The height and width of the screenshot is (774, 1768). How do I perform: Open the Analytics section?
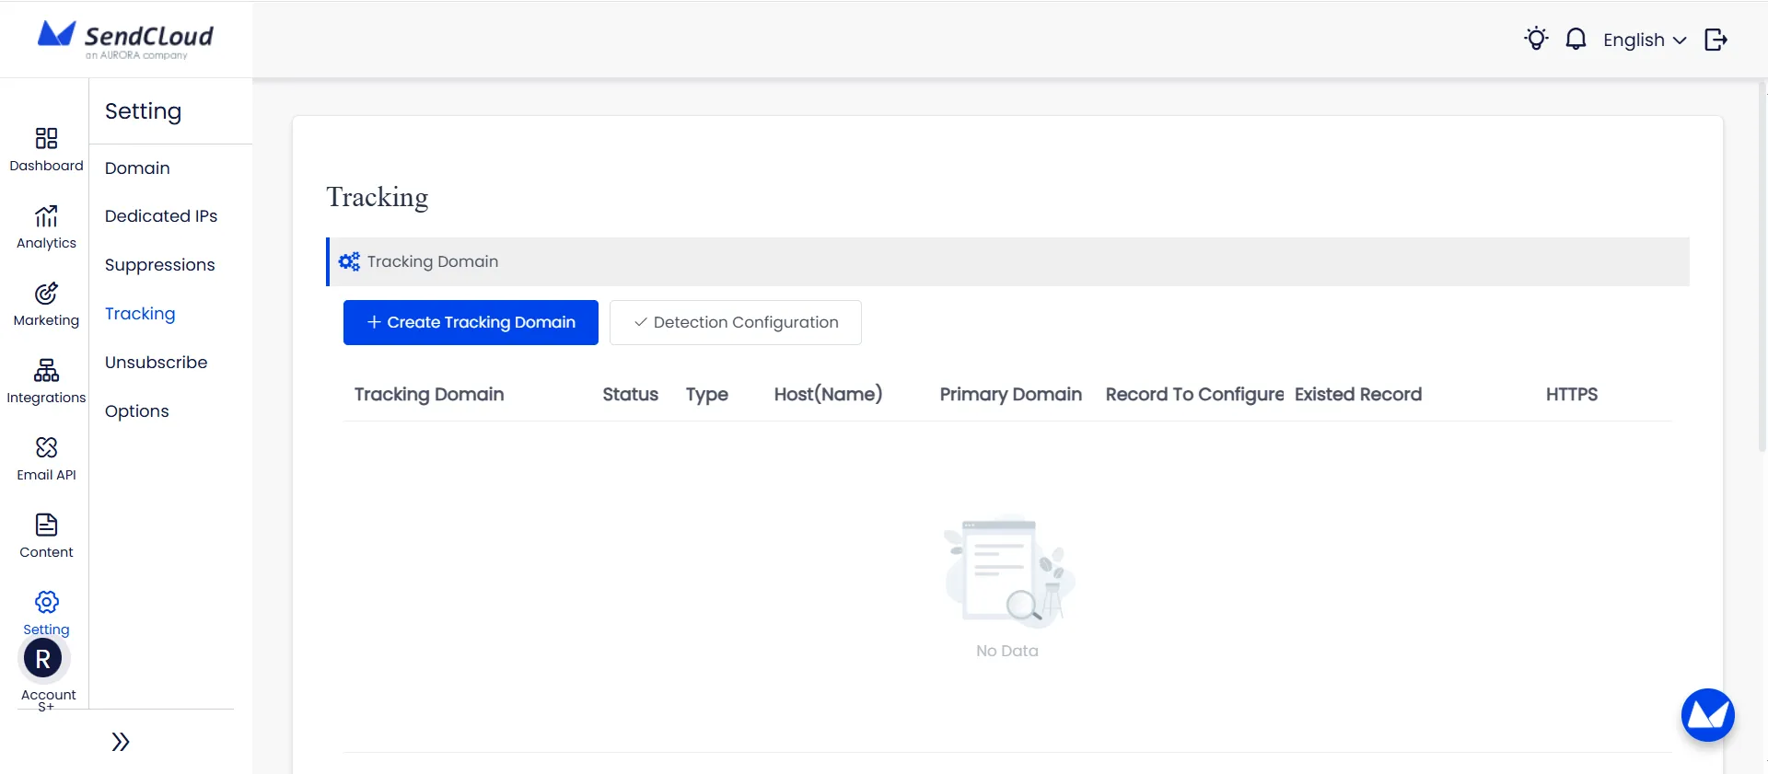[x=46, y=227]
